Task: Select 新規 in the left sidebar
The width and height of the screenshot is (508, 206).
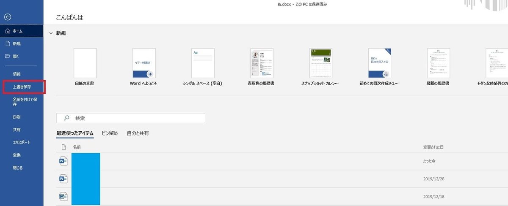Action: pos(22,43)
